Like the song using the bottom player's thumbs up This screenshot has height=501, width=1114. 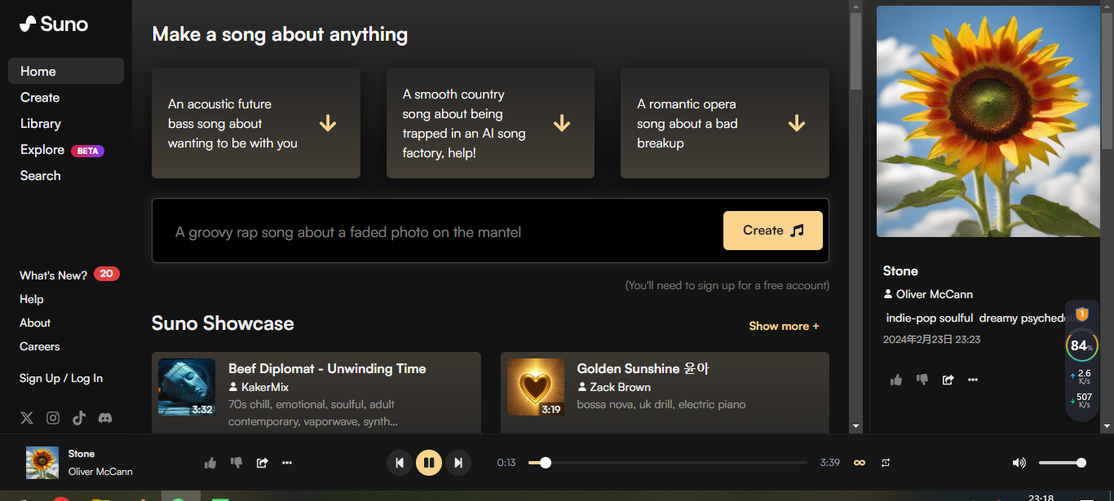pyautogui.click(x=210, y=463)
